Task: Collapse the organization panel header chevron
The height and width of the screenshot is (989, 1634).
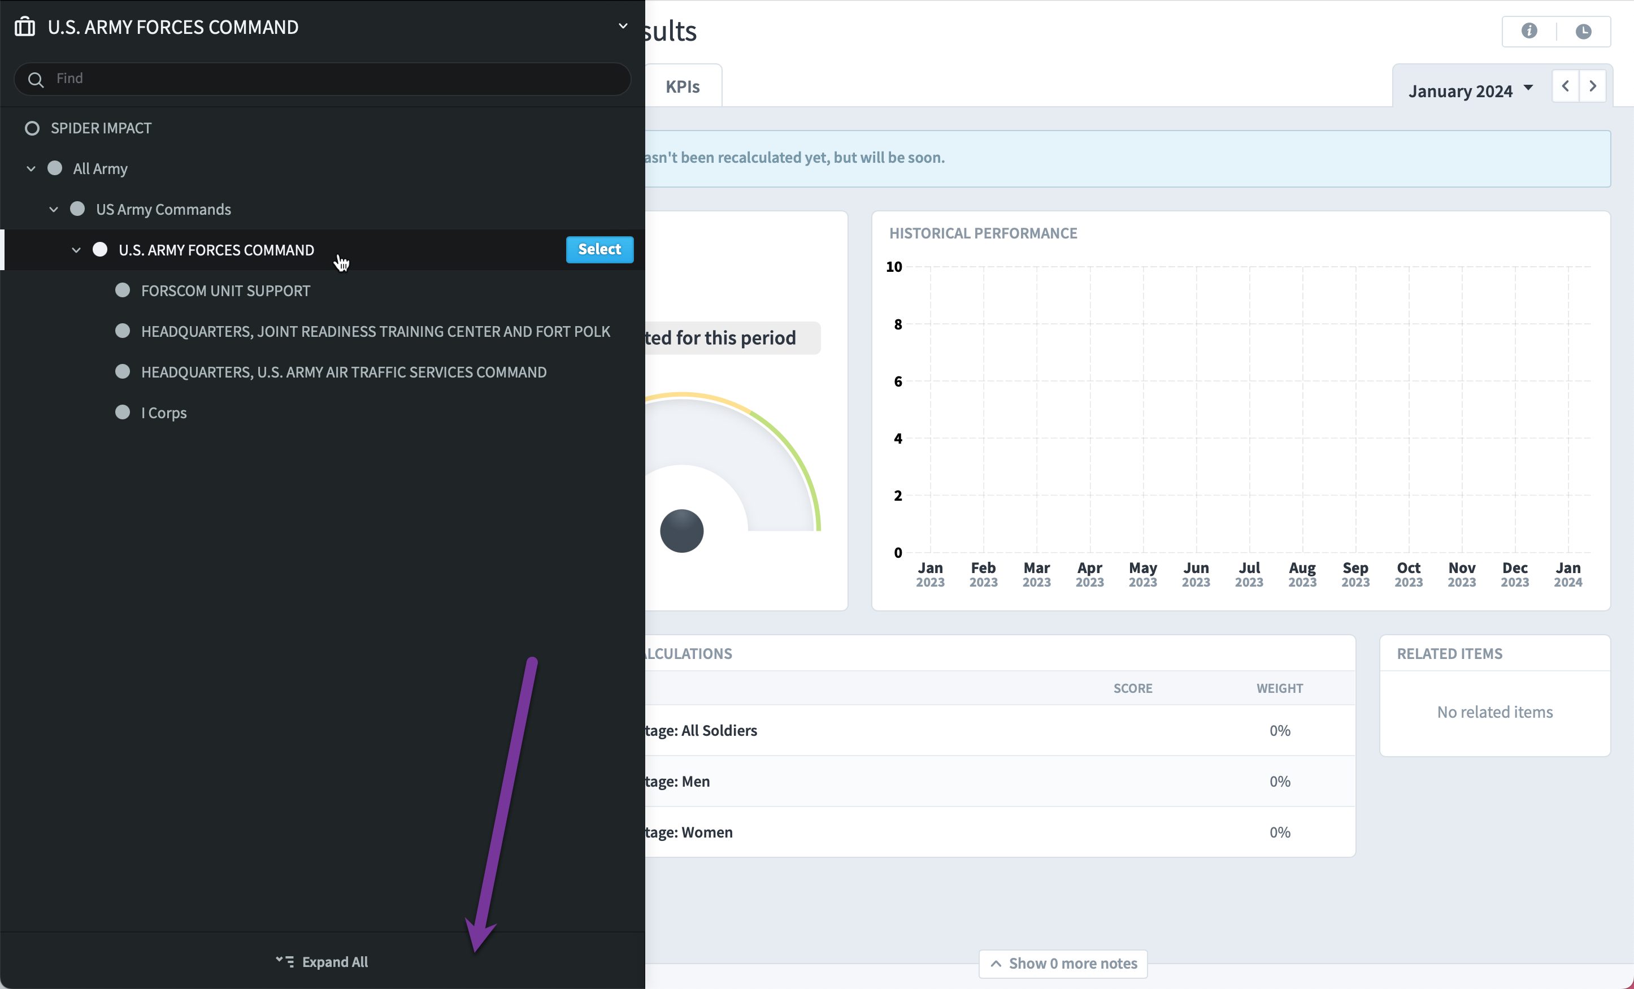Action: 623,27
